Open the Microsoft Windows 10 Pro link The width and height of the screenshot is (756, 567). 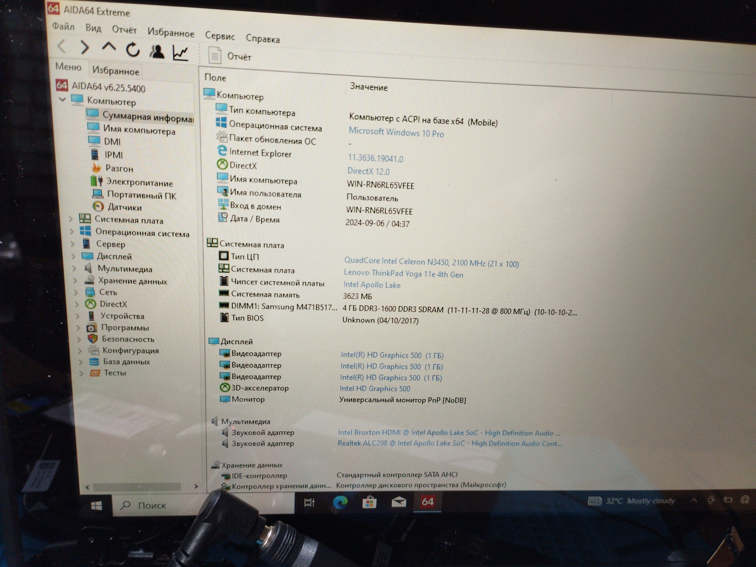pos(396,132)
